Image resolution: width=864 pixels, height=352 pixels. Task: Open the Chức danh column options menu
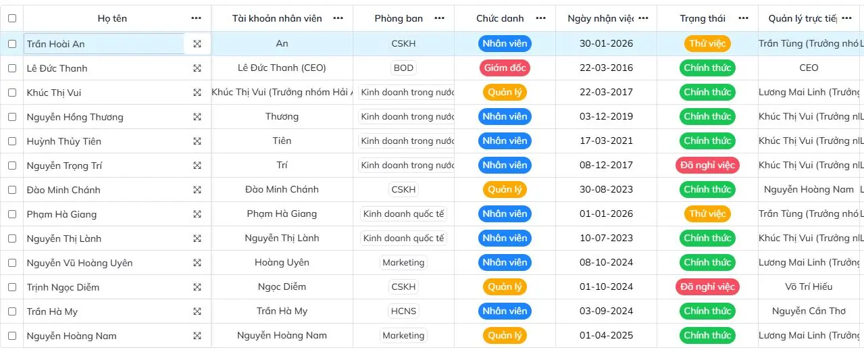(x=540, y=18)
